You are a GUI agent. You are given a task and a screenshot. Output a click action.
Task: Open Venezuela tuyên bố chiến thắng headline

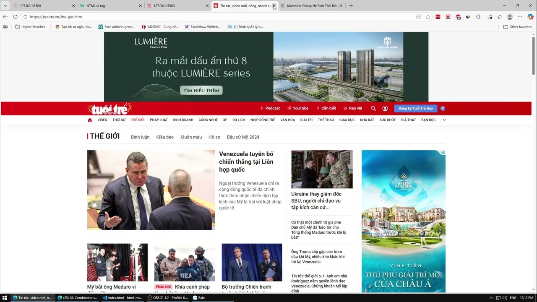click(246, 162)
